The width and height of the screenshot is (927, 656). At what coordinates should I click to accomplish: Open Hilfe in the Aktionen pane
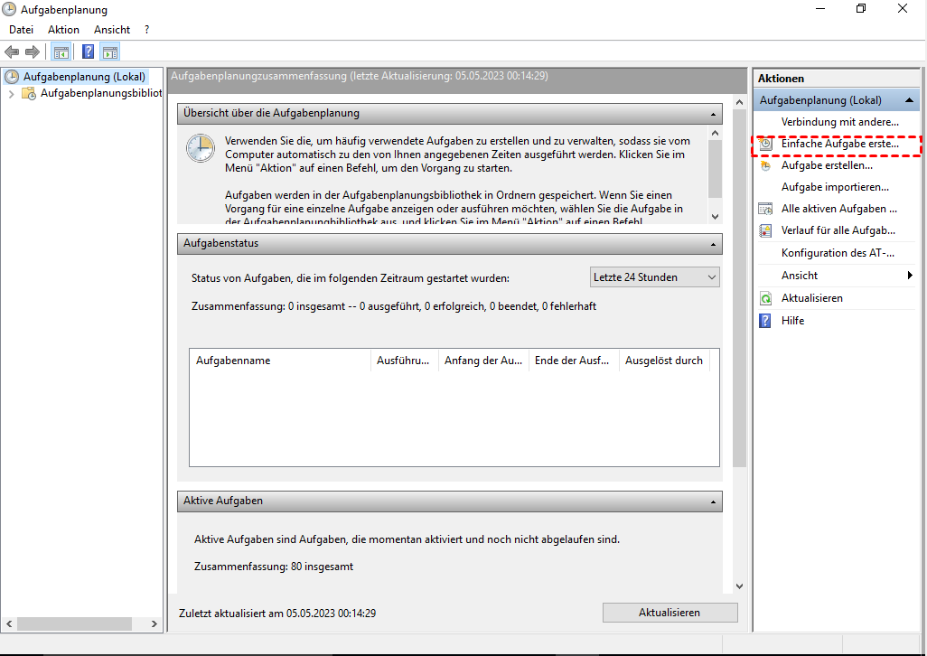(x=792, y=321)
